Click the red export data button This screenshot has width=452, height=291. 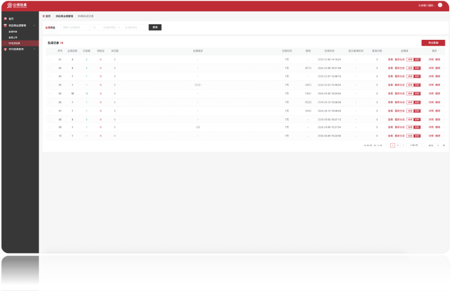[x=433, y=43]
